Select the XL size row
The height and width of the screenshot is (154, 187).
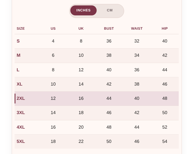(97, 84)
